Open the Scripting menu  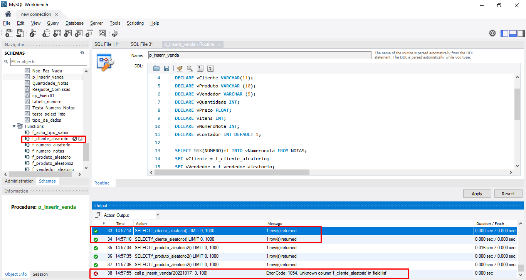pyautogui.click(x=135, y=23)
